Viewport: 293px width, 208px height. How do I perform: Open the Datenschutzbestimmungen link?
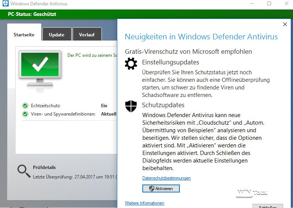point(167,178)
